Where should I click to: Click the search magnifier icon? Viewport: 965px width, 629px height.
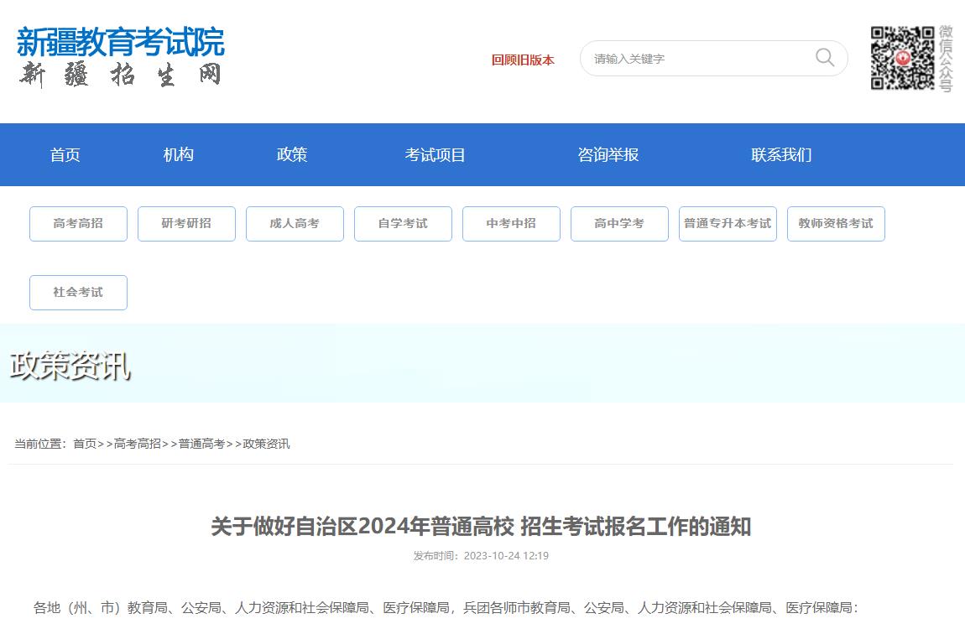825,58
